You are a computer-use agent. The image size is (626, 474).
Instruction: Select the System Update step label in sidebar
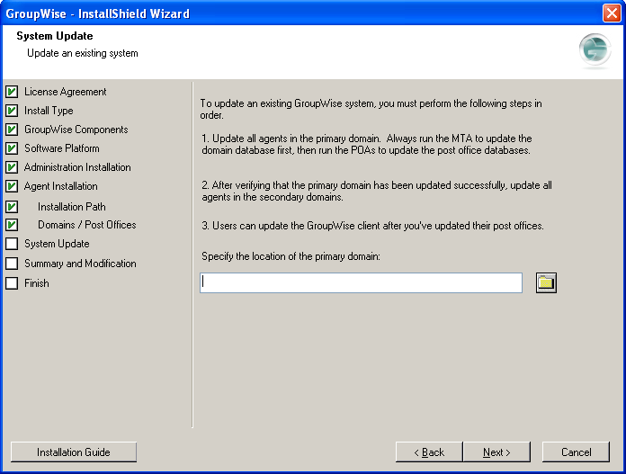pos(57,244)
